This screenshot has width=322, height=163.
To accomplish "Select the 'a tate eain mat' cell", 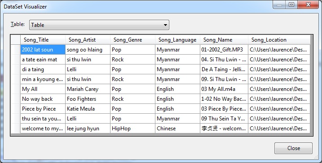I will (x=43, y=60).
